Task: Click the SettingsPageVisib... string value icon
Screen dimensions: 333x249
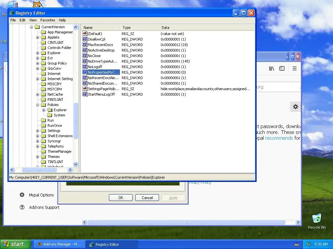Action: click(85, 89)
